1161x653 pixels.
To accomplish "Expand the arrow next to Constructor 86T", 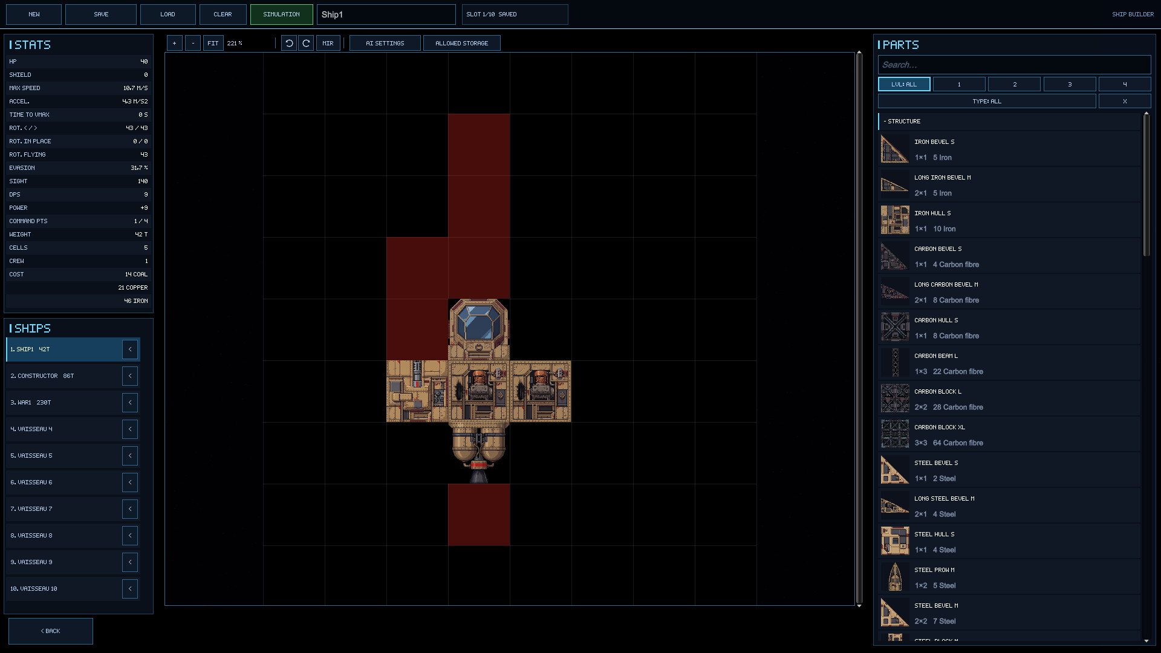I will pos(130,376).
